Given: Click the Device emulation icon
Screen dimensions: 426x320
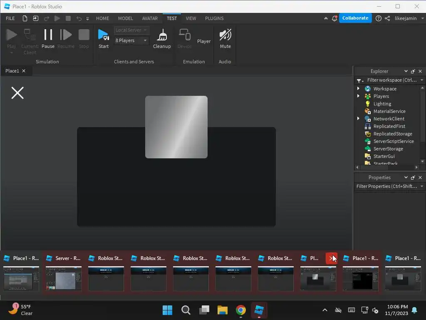Looking at the screenshot, I should [184, 35].
